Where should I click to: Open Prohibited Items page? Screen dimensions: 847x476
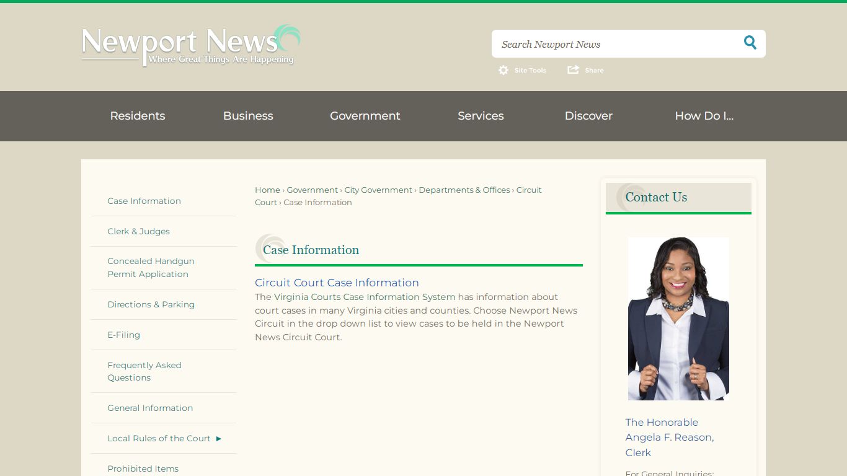click(x=143, y=469)
